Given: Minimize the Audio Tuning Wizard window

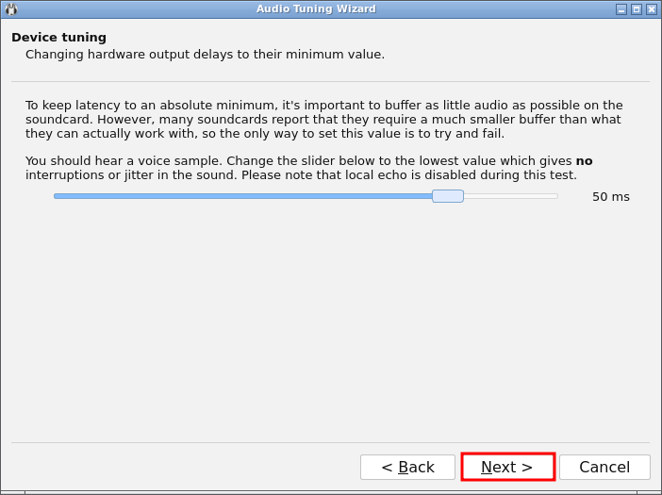Looking at the screenshot, I should pos(621,9).
